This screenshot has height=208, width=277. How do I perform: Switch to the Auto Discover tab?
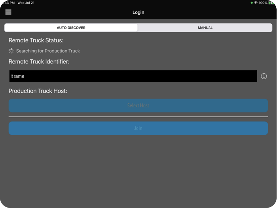(71, 28)
